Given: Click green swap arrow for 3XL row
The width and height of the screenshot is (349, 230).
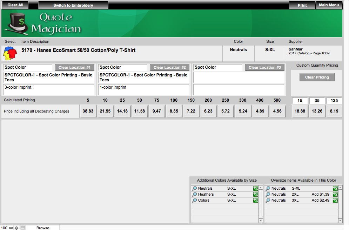Looking at the screenshot, I should point(335,200).
